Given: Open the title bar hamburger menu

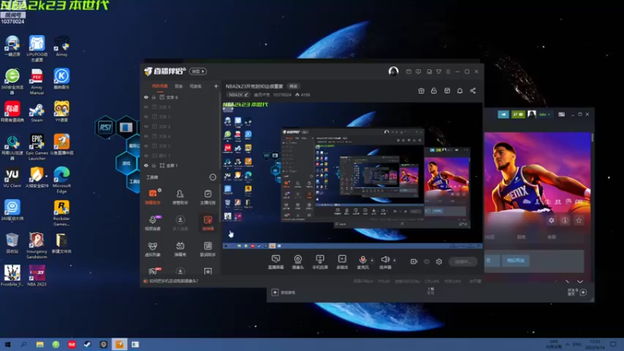Looking at the screenshot, I should pyautogui.click(x=448, y=72).
